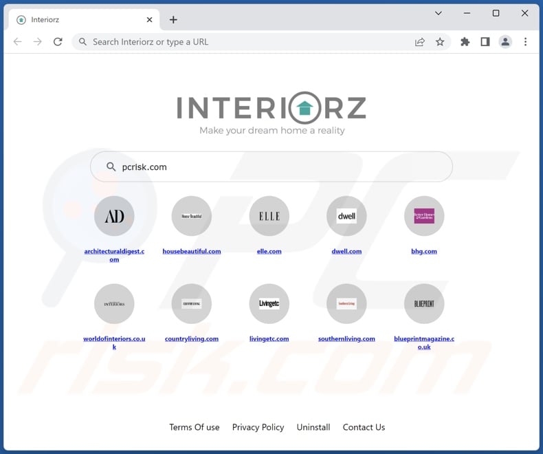This screenshot has width=543, height=454.
Task: Click the magnifier icon in Interiorz search box
Action: (x=111, y=166)
